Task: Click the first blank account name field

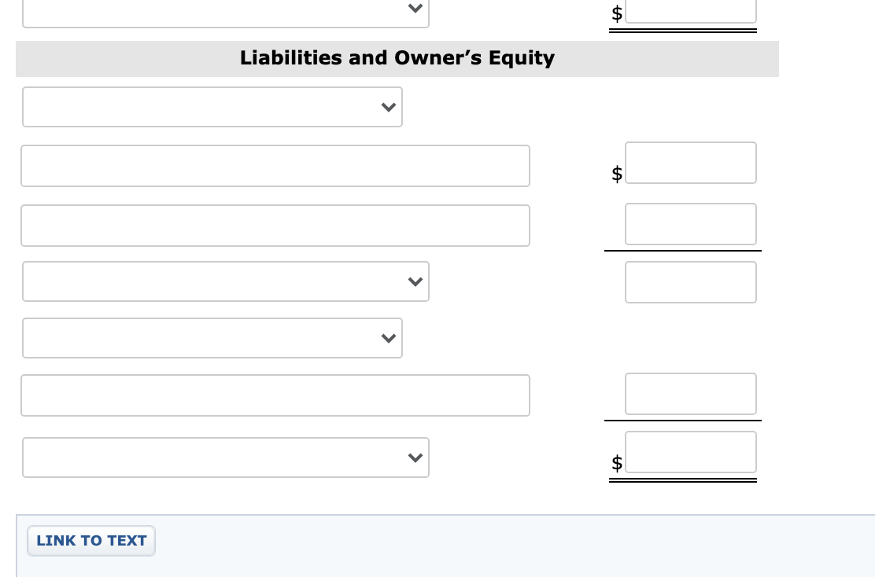Action: 275,166
